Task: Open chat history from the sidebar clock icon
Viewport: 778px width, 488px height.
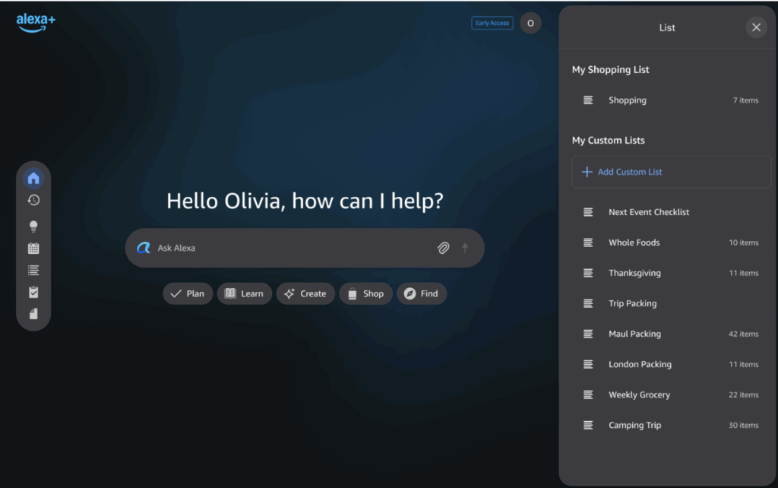Action: pyautogui.click(x=33, y=200)
